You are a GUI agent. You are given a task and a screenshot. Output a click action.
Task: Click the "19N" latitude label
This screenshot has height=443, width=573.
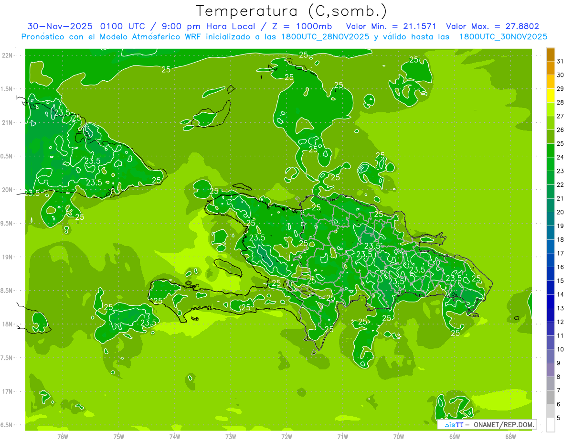point(8,257)
